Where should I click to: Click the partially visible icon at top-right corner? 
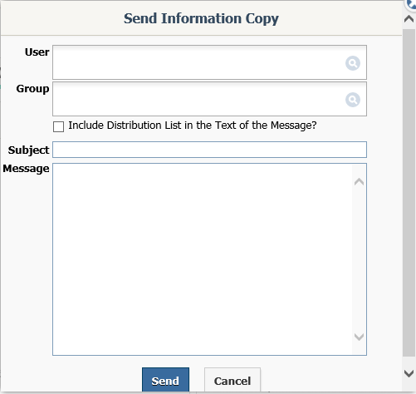coord(411,4)
